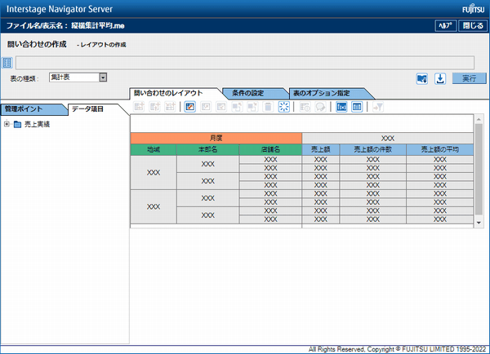Screen dimensions: 490x354
Task: Click the blue table calculation icon
Action: [x=357, y=107]
